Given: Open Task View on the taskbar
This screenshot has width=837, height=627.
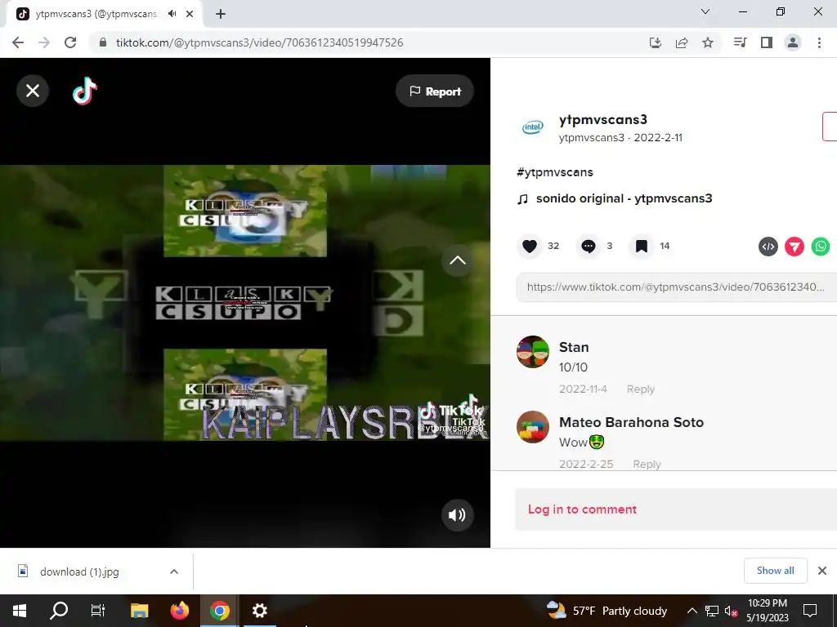Looking at the screenshot, I should tap(98, 611).
